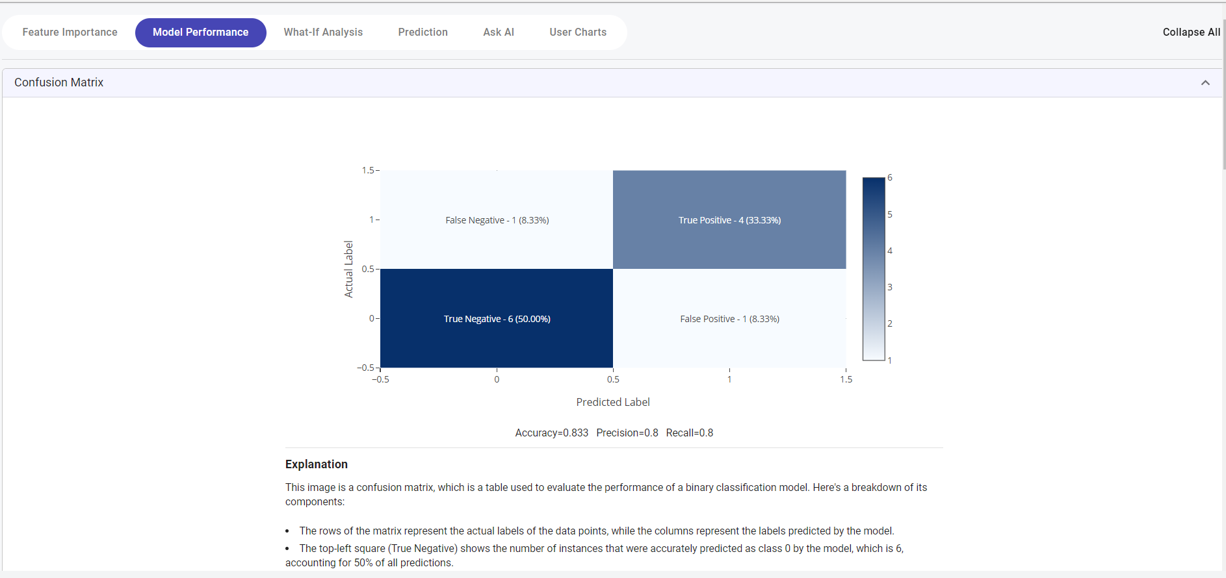Select the False Negative matrix cell
Viewport: 1226px width, 578px height.
[497, 220]
